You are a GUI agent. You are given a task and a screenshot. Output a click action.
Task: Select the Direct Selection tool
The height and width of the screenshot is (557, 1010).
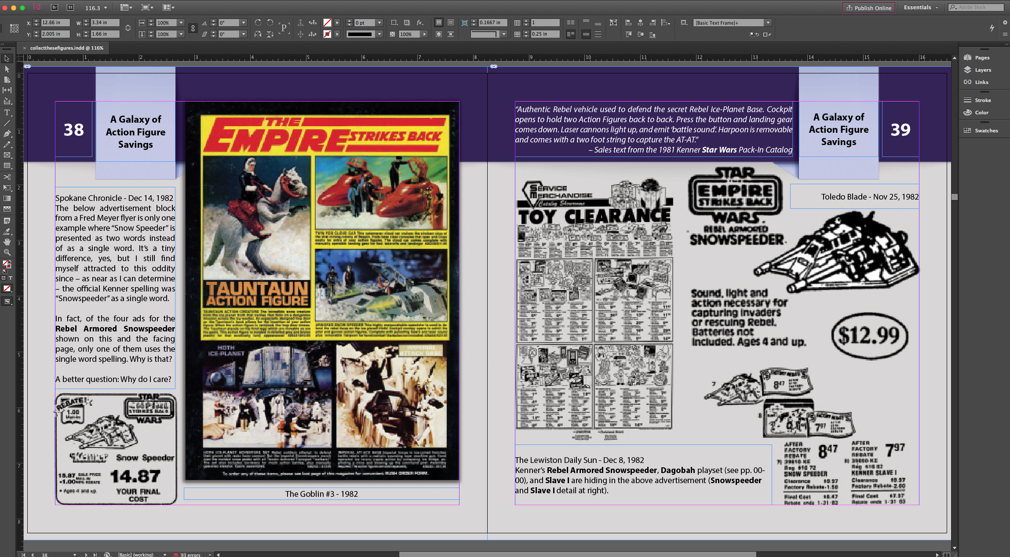click(x=7, y=69)
